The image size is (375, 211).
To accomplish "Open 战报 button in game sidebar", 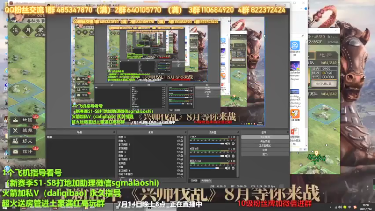I will pos(23,130).
